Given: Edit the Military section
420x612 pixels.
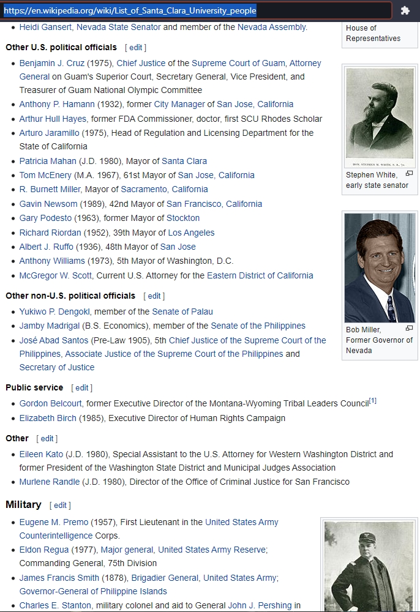Looking at the screenshot, I should [60, 506].
